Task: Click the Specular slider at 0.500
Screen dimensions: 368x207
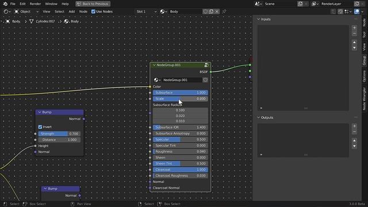Action: click(180, 139)
